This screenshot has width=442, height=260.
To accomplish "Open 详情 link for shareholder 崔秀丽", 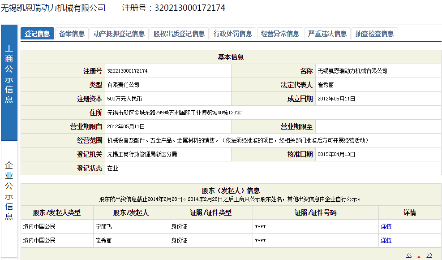I will click(x=386, y=240).
